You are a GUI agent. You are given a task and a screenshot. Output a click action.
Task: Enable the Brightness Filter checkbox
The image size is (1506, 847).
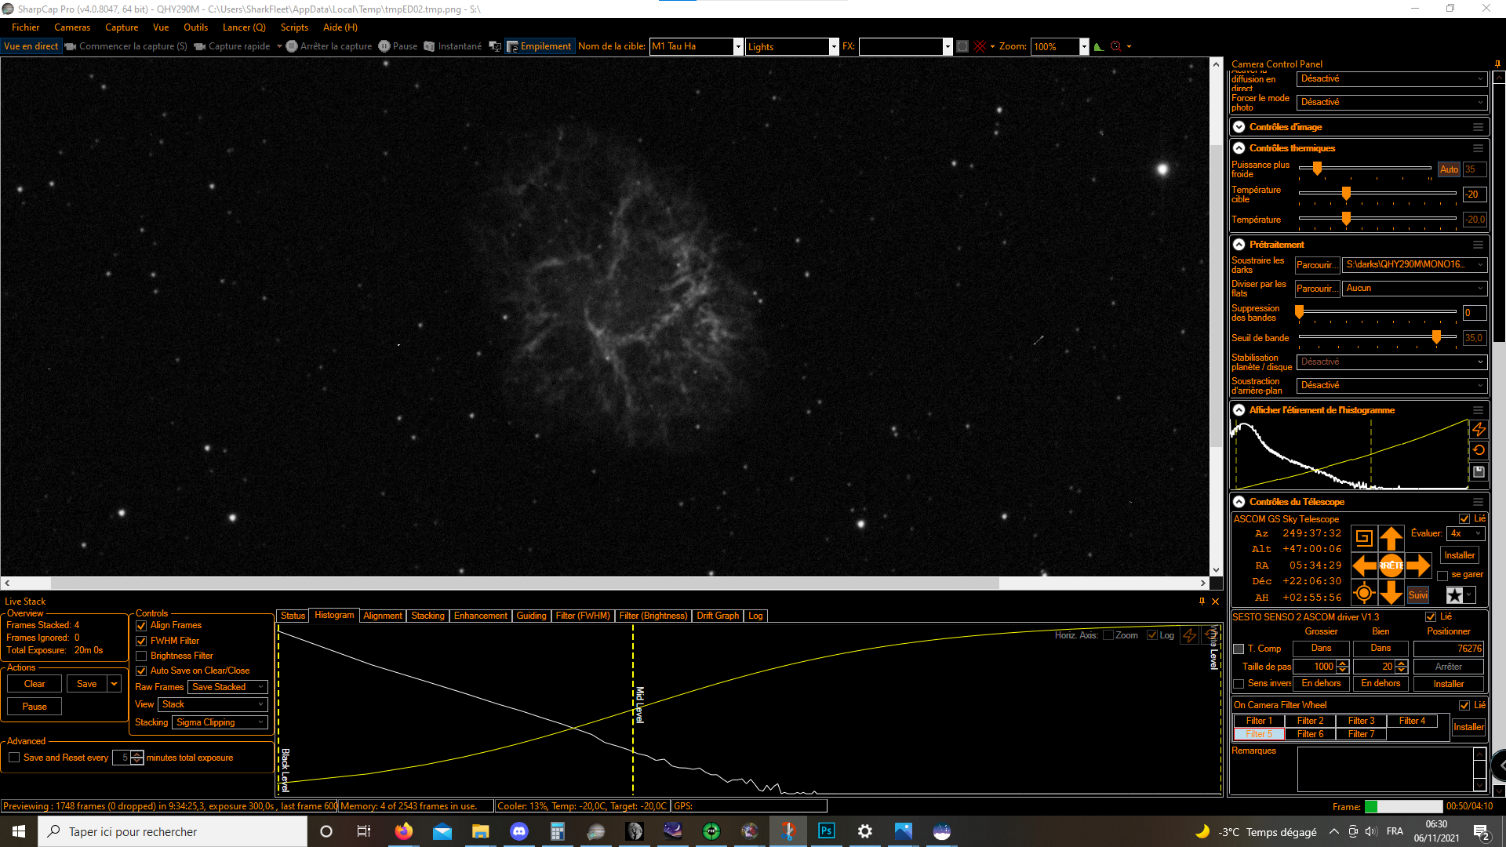point(141,656)
